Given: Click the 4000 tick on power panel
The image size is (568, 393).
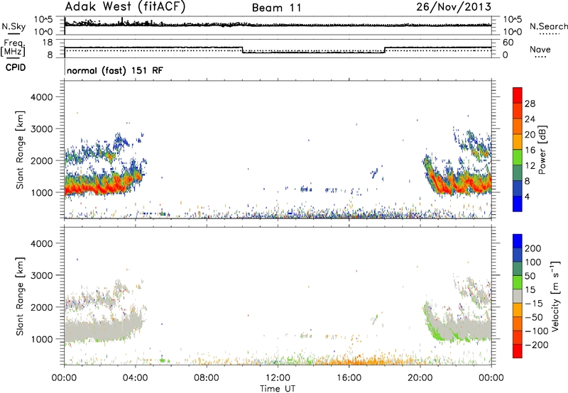Looking at the screenshot, I should coord(42,97).
